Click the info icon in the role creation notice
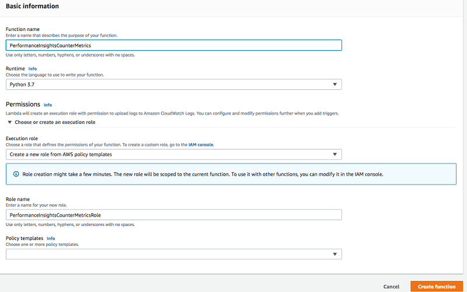Screen dimensions: 467x292 tap(13, 174)
